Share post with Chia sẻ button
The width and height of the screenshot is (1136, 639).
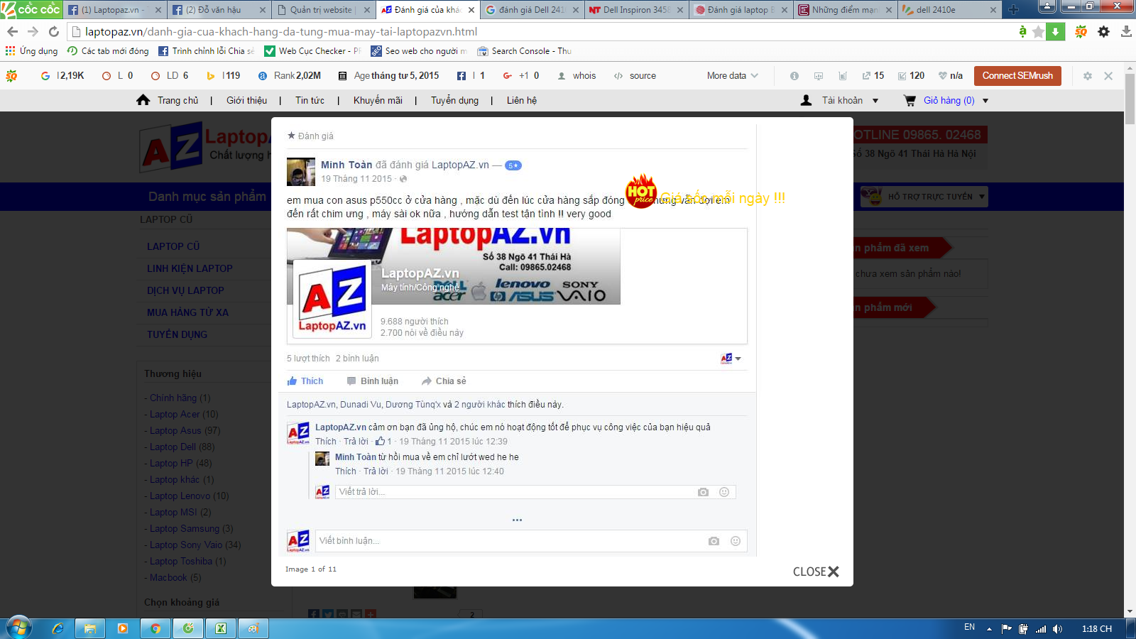pos(444,381)
